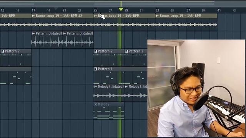Click waveform of Melody (..lidated) clip at bar 25
The width and height of the screenshot is (246, 138).
click(109, 95)
